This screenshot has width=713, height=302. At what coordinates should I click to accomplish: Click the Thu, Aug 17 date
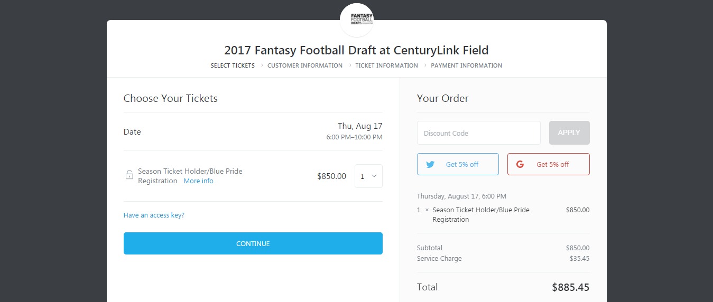tap(359, 126)
